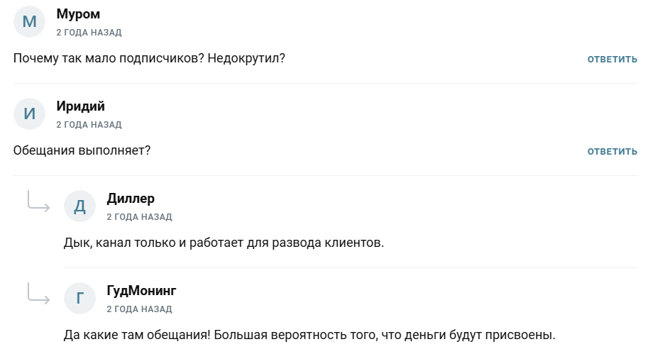Click Диллер's avatar with letter Д
Viewport: 653px width, 354px height.
[x=80, y=206]
